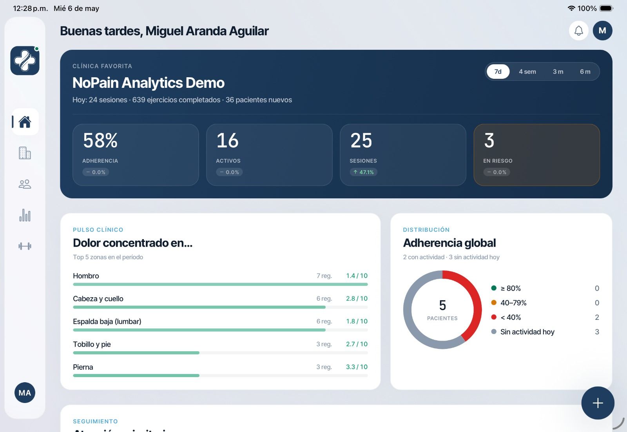
Task: Tap the Tobillo y pie progress bar
Action: [x=220, y=353]
